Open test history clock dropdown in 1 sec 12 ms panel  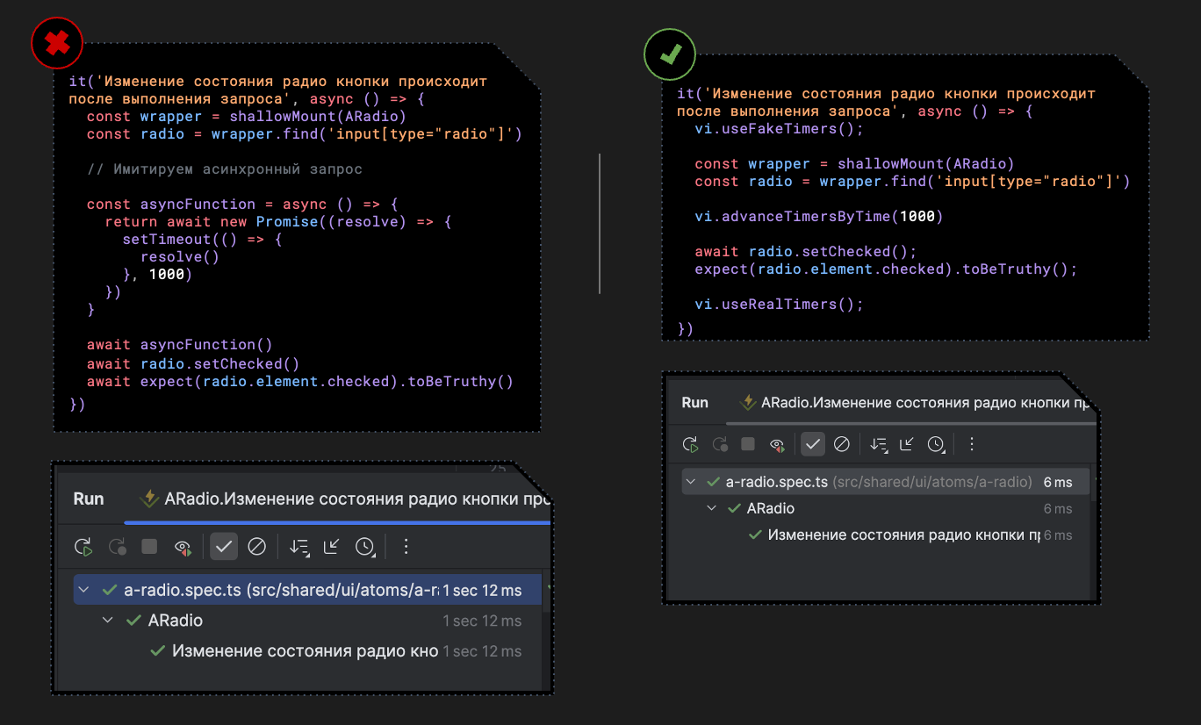pyautogui.click(x=365, y=548)
